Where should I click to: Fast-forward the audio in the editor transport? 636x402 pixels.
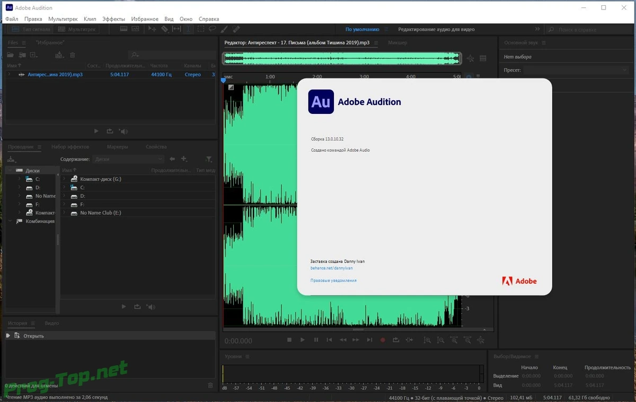[356, 340]
